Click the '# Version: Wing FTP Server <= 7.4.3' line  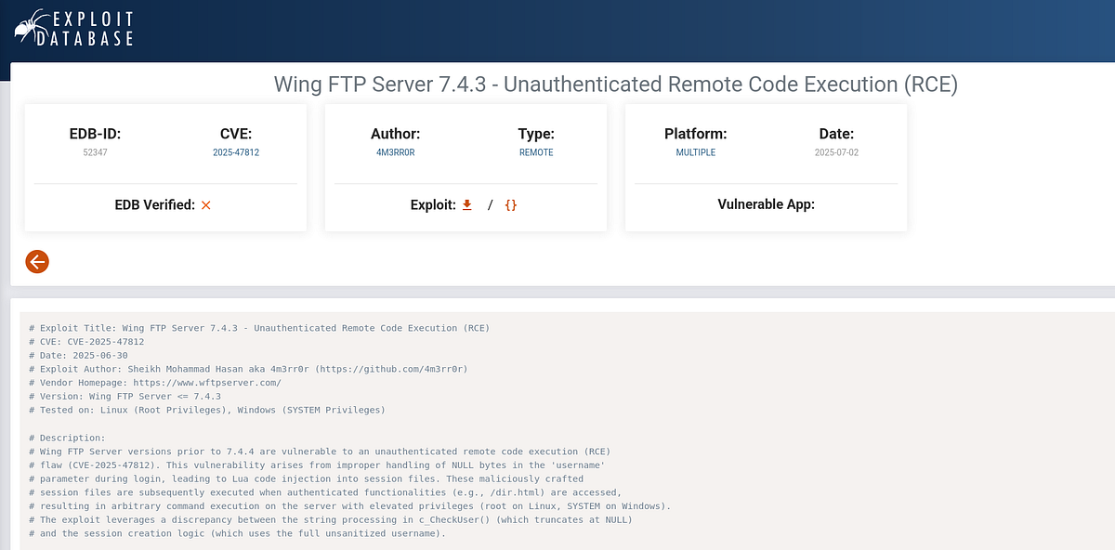tap(125, 396)
